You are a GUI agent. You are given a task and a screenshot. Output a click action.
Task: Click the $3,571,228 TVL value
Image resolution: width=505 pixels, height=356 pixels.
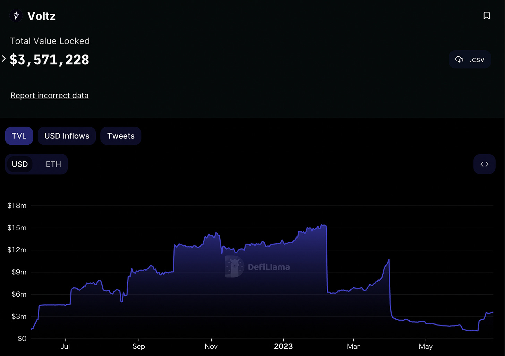tap(49, 60)
